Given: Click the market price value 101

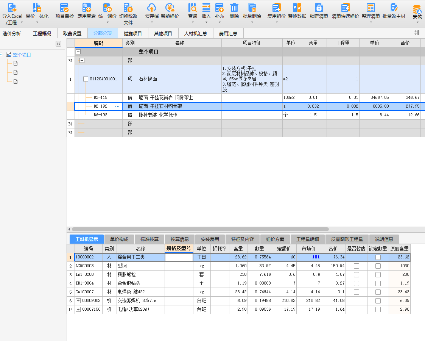Looking at the screenshot, I should click(316, 257).
